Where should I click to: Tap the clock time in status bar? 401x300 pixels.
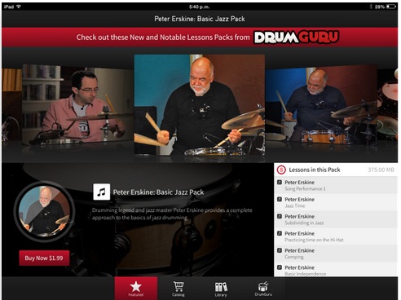(x=200, y=7)
